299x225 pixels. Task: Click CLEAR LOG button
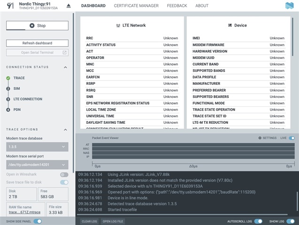89,221
